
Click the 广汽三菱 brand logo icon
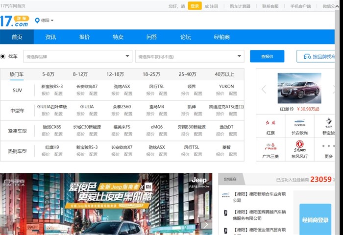point(270,146)
